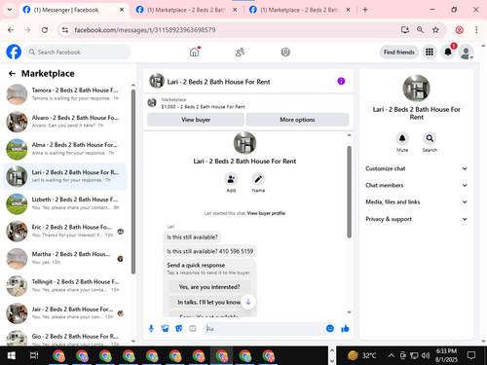Screen dimensions: 487x365
Task: Attach a photo file icon
Action: point(166,329)
